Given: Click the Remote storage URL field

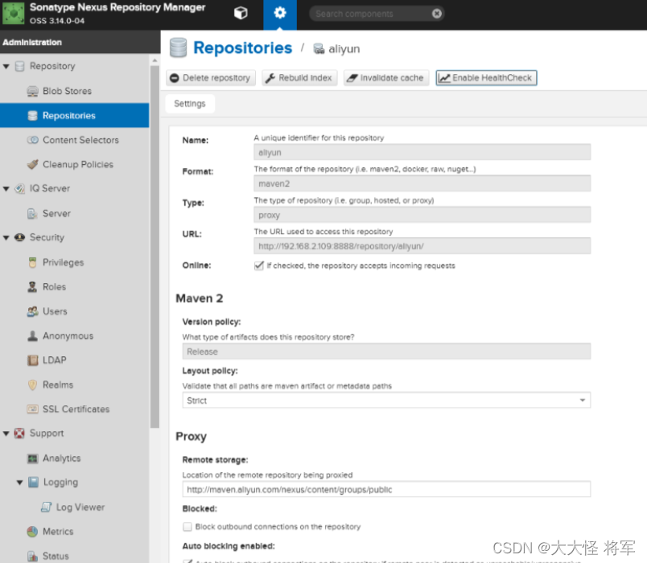Looking at the screenshot, I should (386, 489).
